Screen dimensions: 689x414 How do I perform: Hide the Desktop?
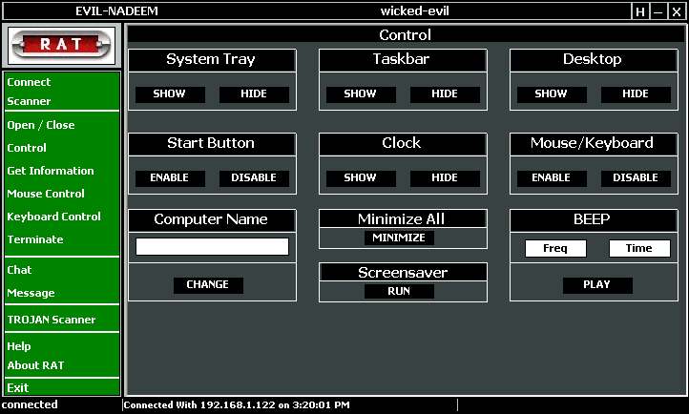pos(636,94)
